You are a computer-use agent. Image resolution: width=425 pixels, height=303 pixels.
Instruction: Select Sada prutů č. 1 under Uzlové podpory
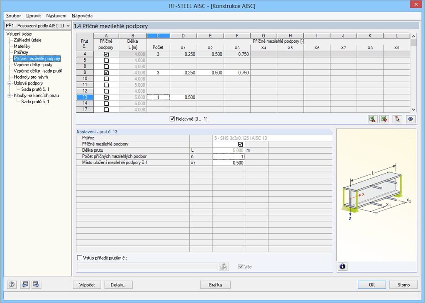click(35, 90)
